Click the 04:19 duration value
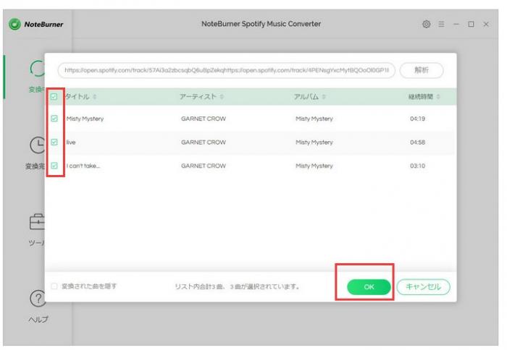507x350 pixels. click(x=417, y=119)
